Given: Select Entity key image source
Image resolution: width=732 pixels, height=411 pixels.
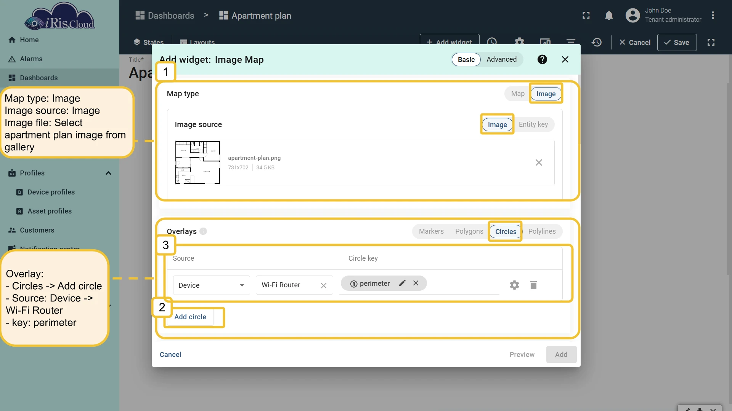Looking at the screenshot, I should click(x=533, y=124).
